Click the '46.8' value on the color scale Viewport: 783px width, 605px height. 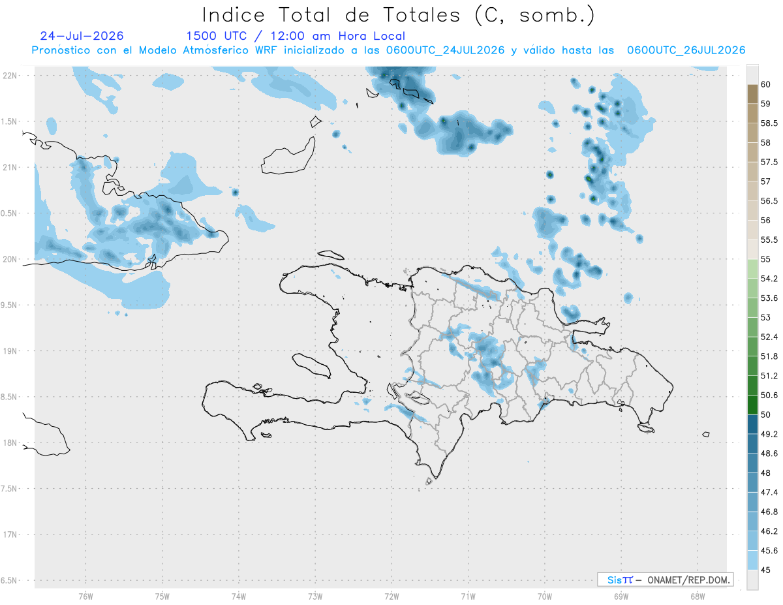[769, 512]
